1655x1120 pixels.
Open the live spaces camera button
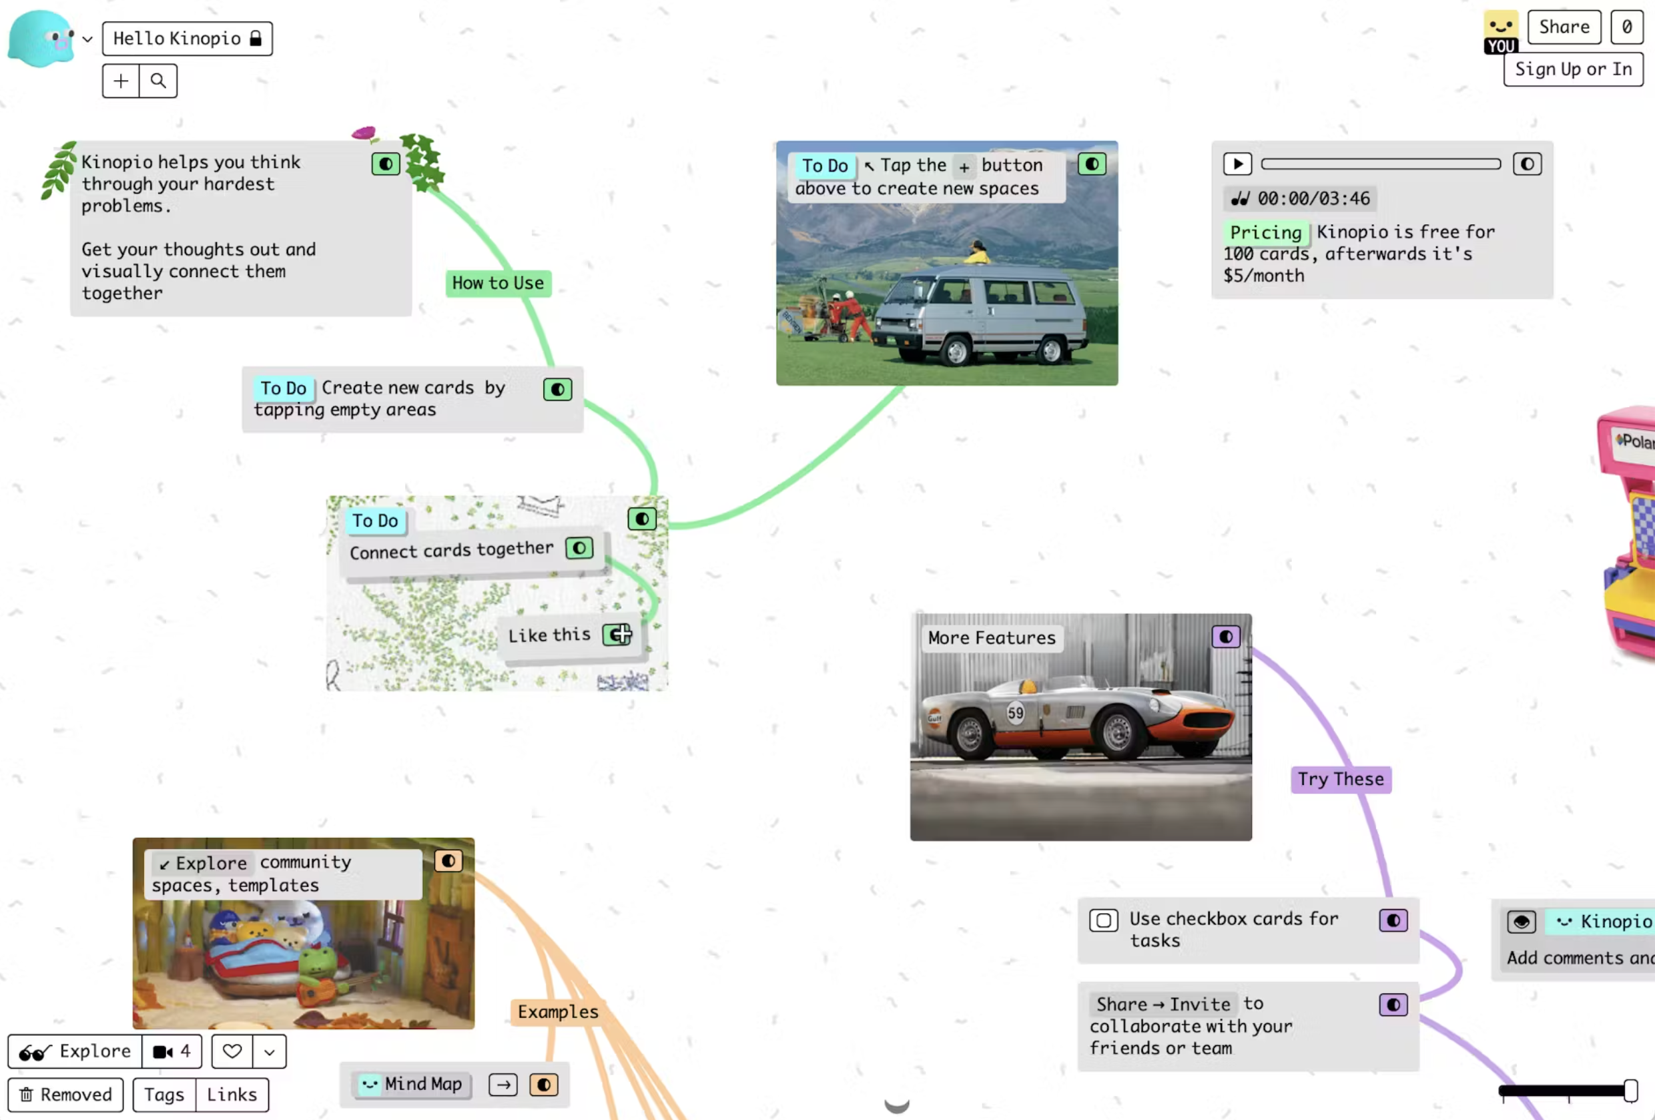(x=172, y=1051)
